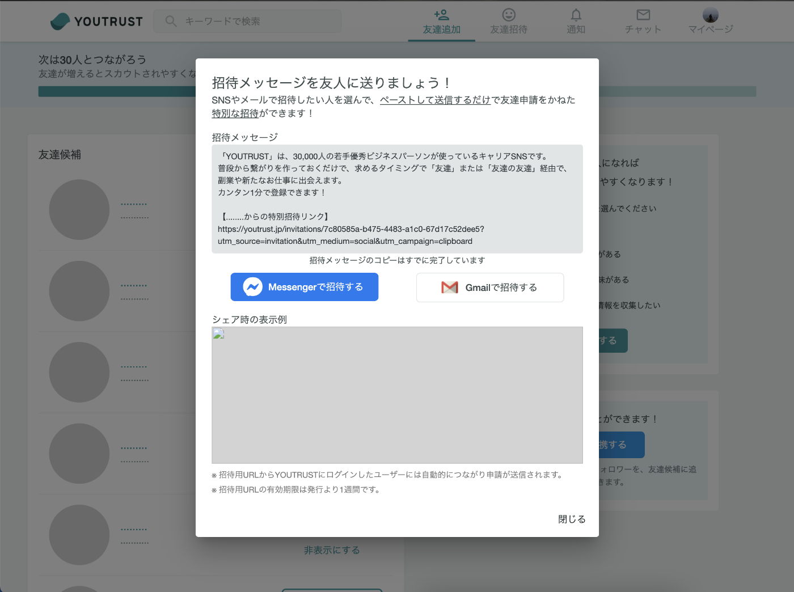Image resolution: width=794 pixels, height=592 pixels.
Task: Click Messengerで招待する button
Action: [305, 287]
